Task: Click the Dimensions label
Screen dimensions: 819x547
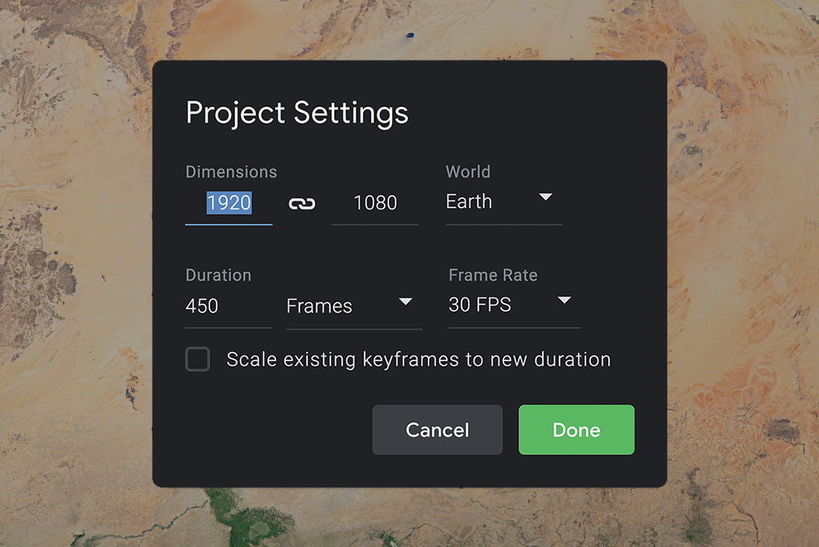Action: click(231, 172)
